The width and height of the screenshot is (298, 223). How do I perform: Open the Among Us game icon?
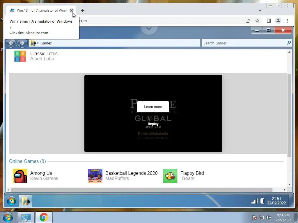pos(20,176)
